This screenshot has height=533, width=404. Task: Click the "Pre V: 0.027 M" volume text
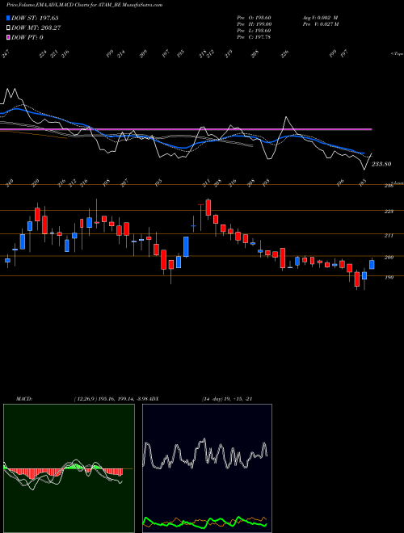[321, 24]
